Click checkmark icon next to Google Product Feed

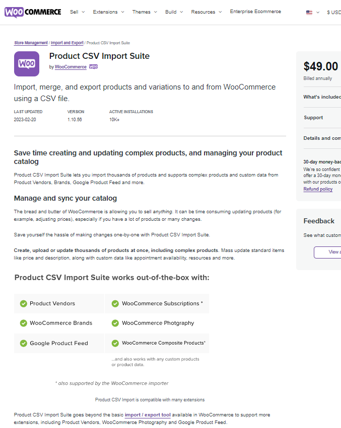(24, 343)
